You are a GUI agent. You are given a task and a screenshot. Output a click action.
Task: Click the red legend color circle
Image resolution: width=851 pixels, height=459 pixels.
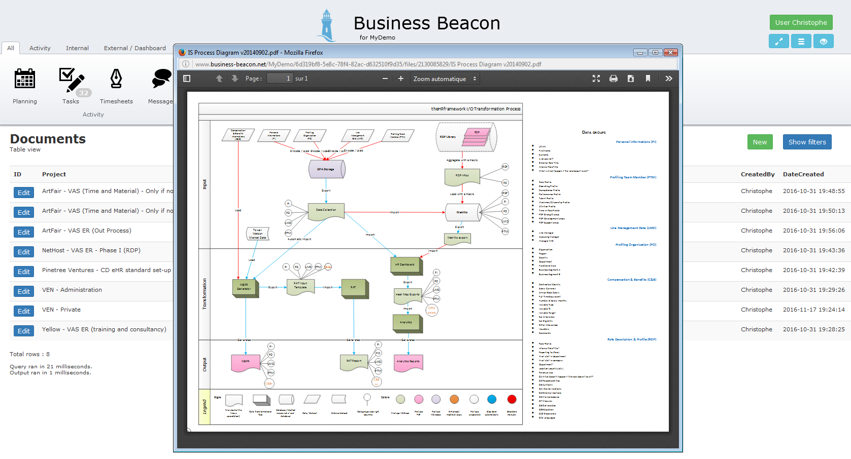(x=512, y=399)
